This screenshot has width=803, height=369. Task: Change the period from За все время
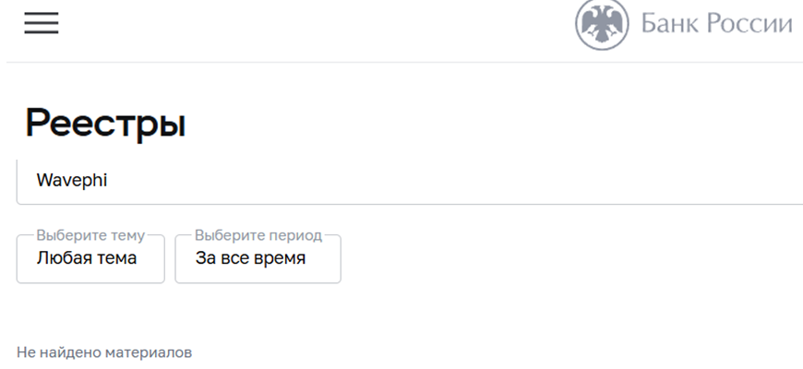coord(258,258)
